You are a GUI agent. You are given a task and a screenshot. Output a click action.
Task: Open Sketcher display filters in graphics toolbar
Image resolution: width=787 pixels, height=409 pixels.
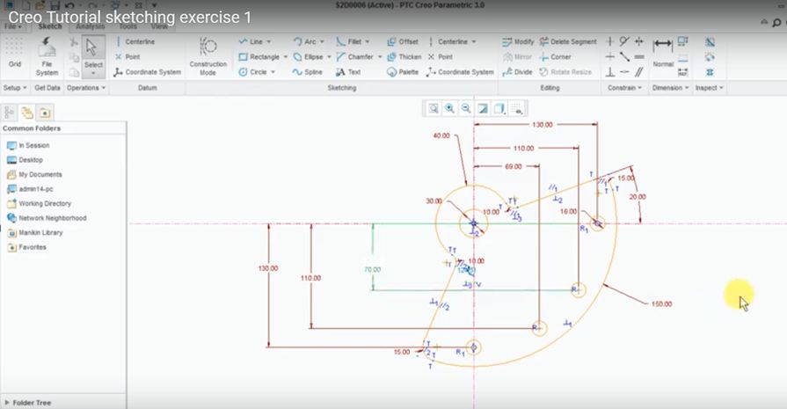point(516,108)
